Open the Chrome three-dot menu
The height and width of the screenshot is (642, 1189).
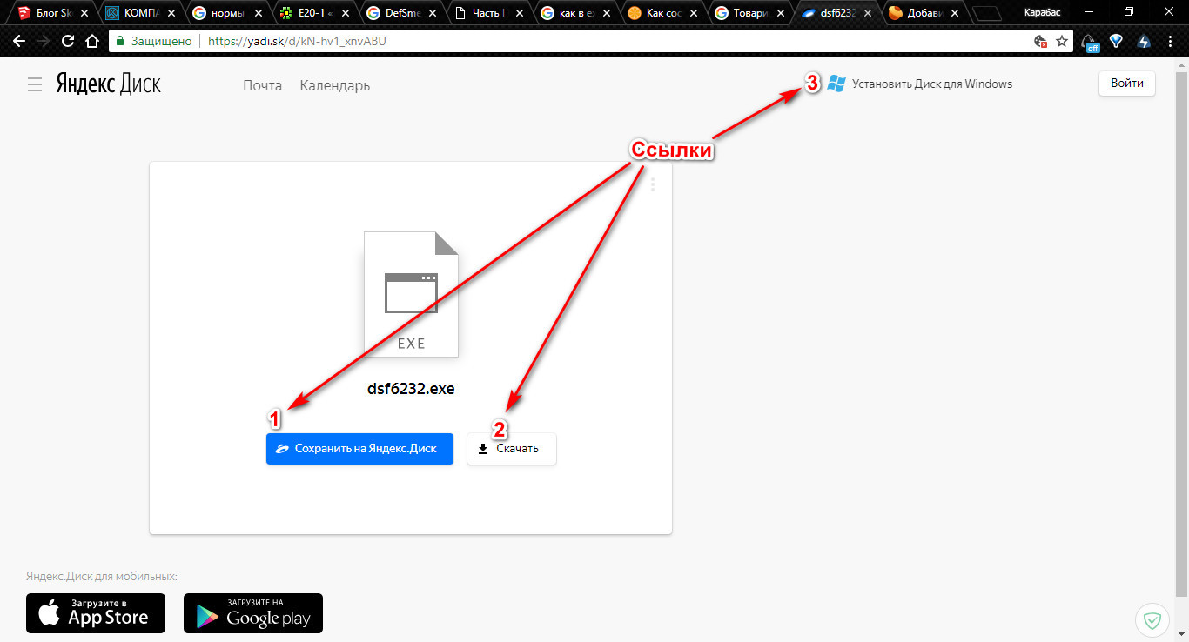point(1171,41)
